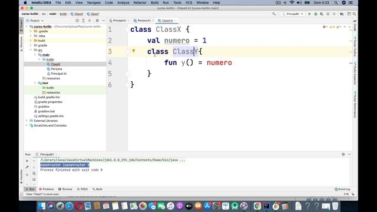This screenshot has height=212, width=377.
Task: Open Finder from the Dock
Action: click(42, 206)
